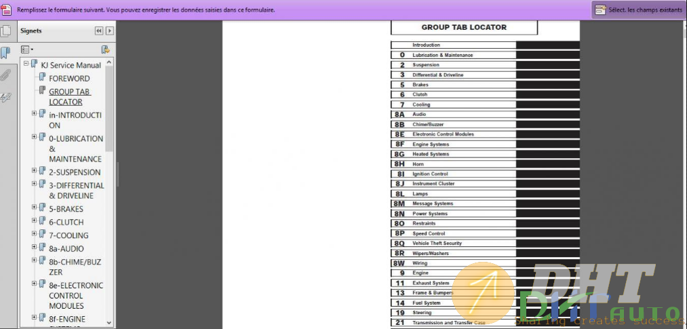Viewport: 687px width, 329px height.
Task: Open the signatures panel icon
Action: coord(5,98)
